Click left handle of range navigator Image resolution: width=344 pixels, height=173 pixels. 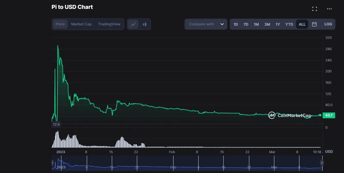(53, 163)
